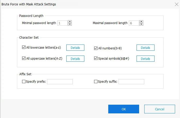This screenshot has width=180, height=118.
Task: Cancel the mask attack settings
Action: pos(160,109)
